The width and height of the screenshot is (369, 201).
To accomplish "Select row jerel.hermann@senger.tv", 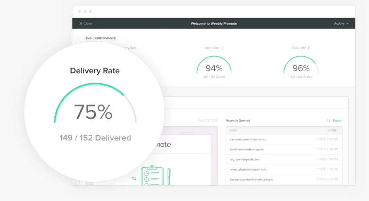I will coord(284,149).
